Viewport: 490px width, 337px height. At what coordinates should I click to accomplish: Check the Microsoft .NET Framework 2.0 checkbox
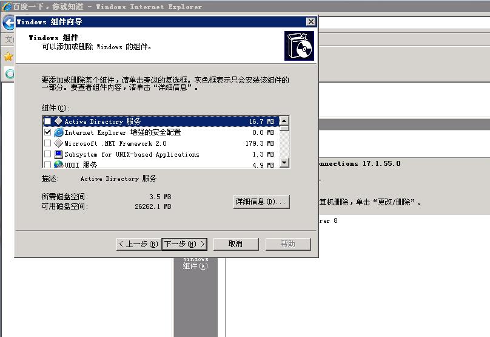pos(48,143)
